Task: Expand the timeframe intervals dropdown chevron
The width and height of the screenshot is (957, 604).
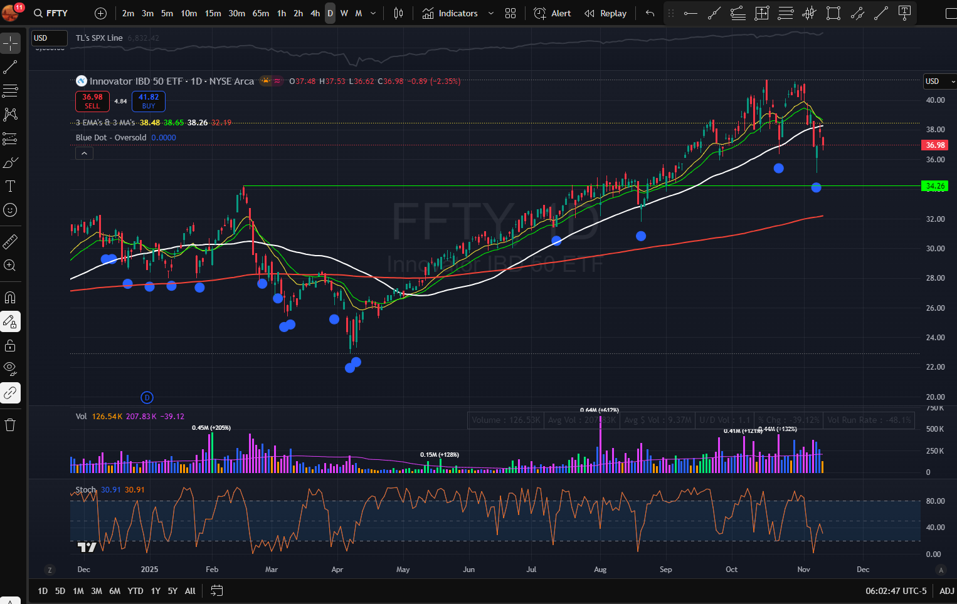Action: pyautogui.click(x=374, y=13)
